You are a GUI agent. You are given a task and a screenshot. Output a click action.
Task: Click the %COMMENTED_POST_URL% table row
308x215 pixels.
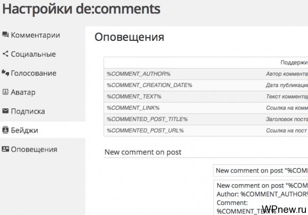pyautogui.click(x=206, y=131)
